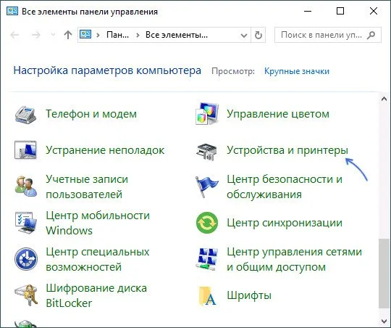Image resolution: width=391 pixels, height=328 pixels.
Task: Click the Phone and Modem icon
Action: coord(25,115)
